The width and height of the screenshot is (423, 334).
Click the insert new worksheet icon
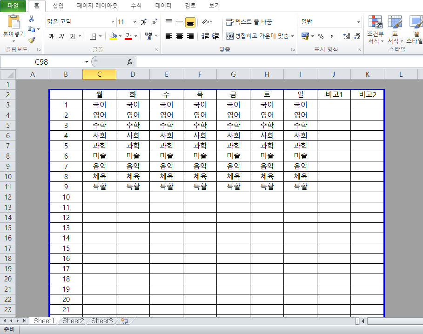click(x=124, y=321)
